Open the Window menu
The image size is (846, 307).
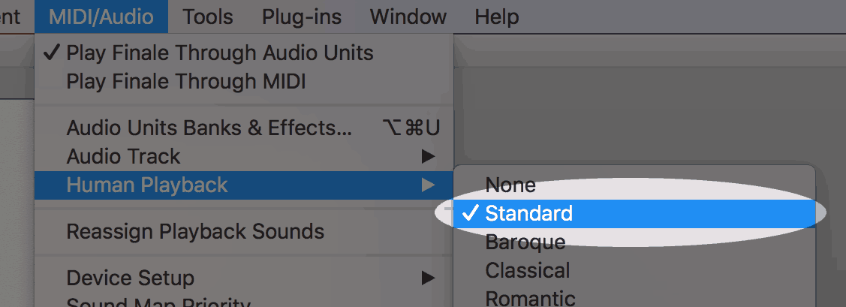coord(408,17)
